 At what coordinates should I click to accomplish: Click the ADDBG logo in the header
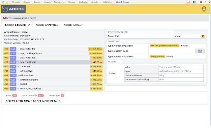(13, 9)
